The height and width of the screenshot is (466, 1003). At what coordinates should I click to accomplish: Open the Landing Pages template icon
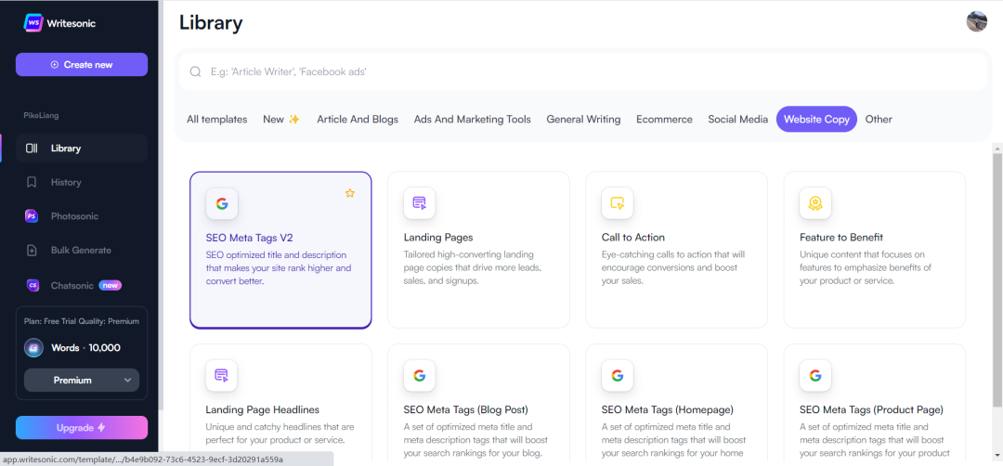point(419,203)
